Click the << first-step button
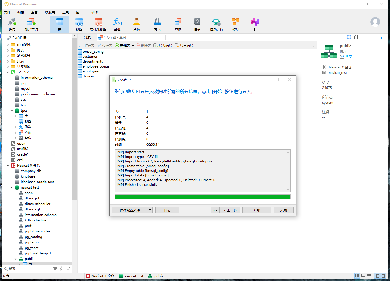The image size is (390, 281). pos(215,210)
